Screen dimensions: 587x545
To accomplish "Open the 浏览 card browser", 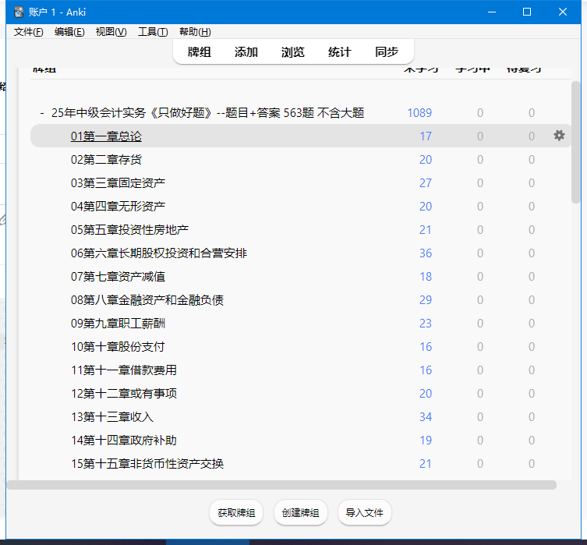I will click(x=293, y=51).
